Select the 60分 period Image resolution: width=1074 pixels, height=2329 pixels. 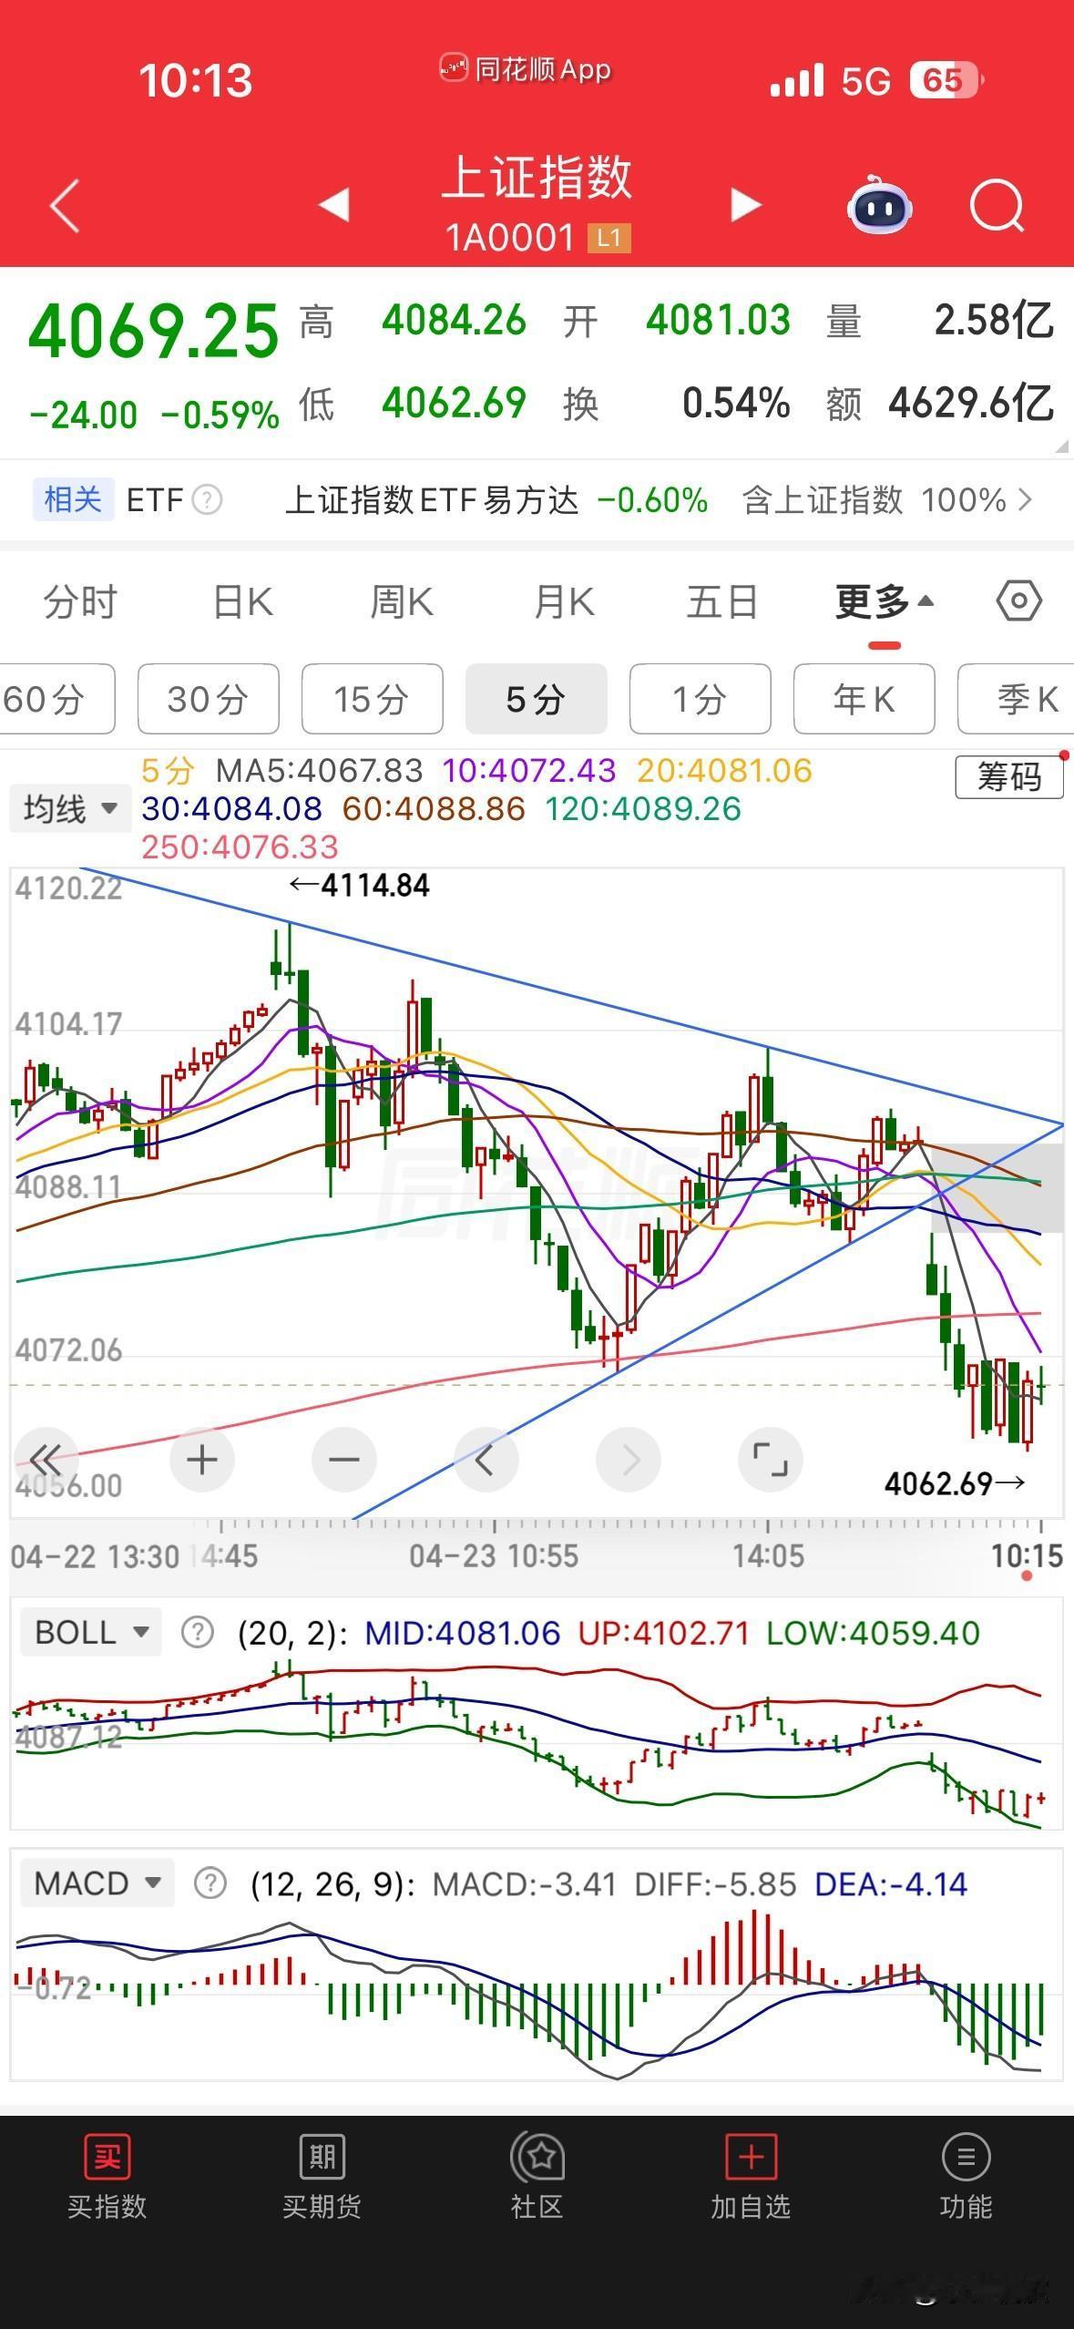(x=57, y=699)
